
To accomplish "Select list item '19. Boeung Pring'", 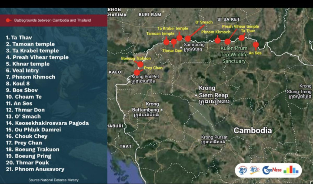I will (x=29, y=156).
